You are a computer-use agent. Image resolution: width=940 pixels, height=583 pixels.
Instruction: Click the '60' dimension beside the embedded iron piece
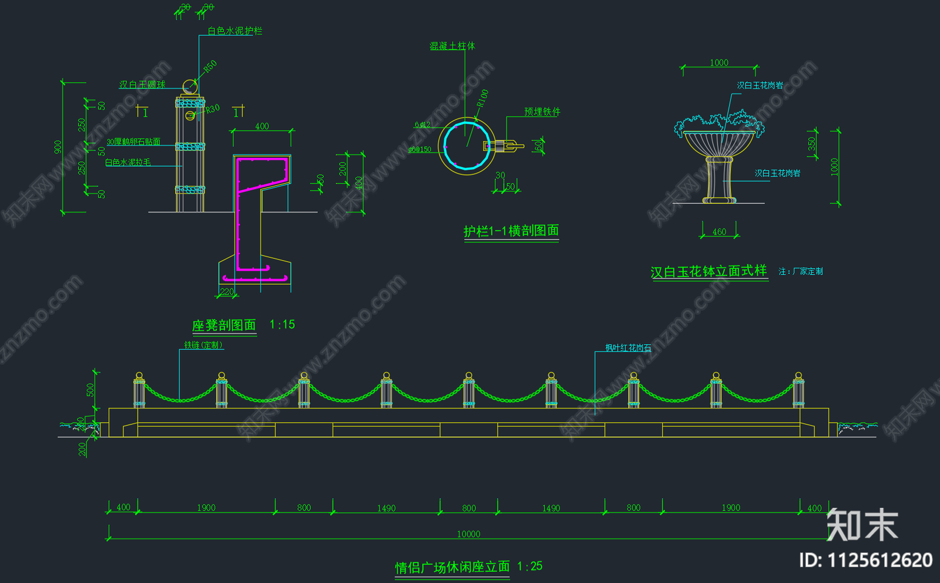[x=538, y=146]
